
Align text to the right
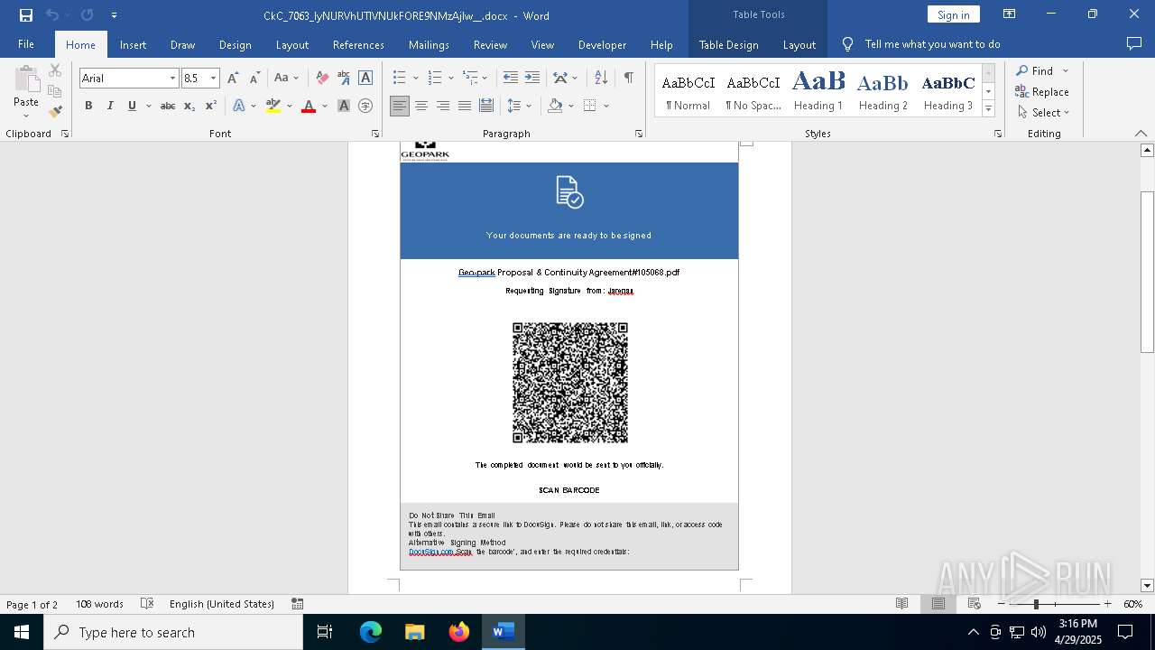[x=443, y=106]
